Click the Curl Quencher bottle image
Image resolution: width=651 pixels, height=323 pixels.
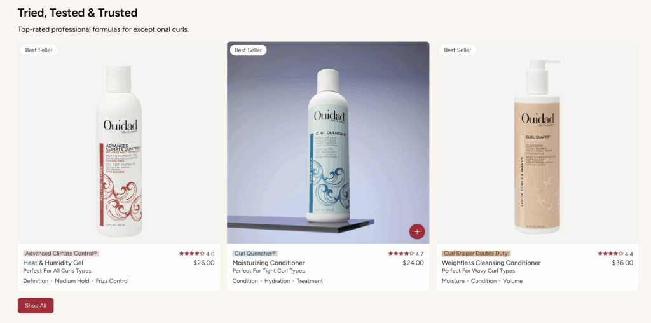(329, 146)
